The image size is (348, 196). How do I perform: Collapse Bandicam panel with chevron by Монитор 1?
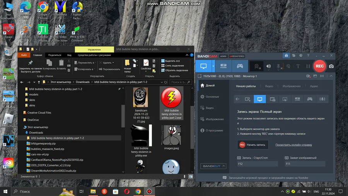click(x=331, y=76)
